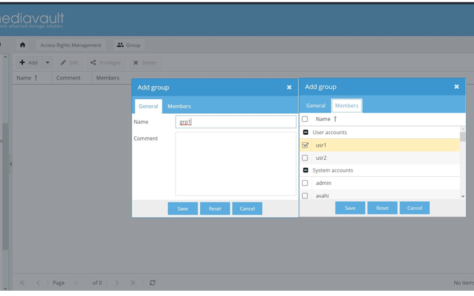Screen dimensions: 474x296
Task: Go to next page in pager
Action: pos(117,283)
